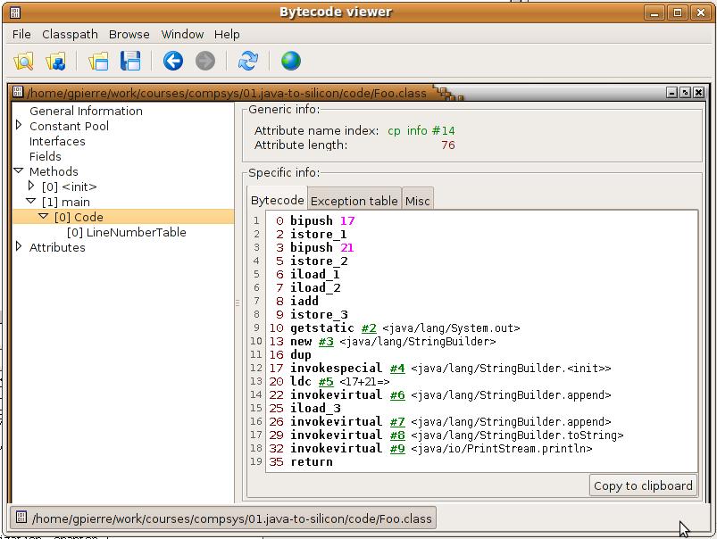Follow the #8 link for StringBuilder.toString
Image resolution: width=717 pixels, height=539 pixels.
(x=397, y=435)
